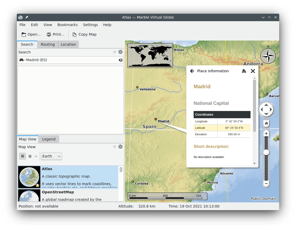Click the Bilbao map label
The height and width of the screenshot is (230, 296).
[x=179, y=50]
